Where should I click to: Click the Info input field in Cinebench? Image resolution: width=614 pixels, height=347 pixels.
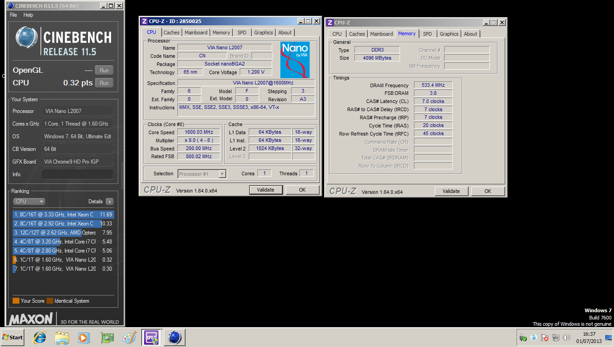coord(77,174)
